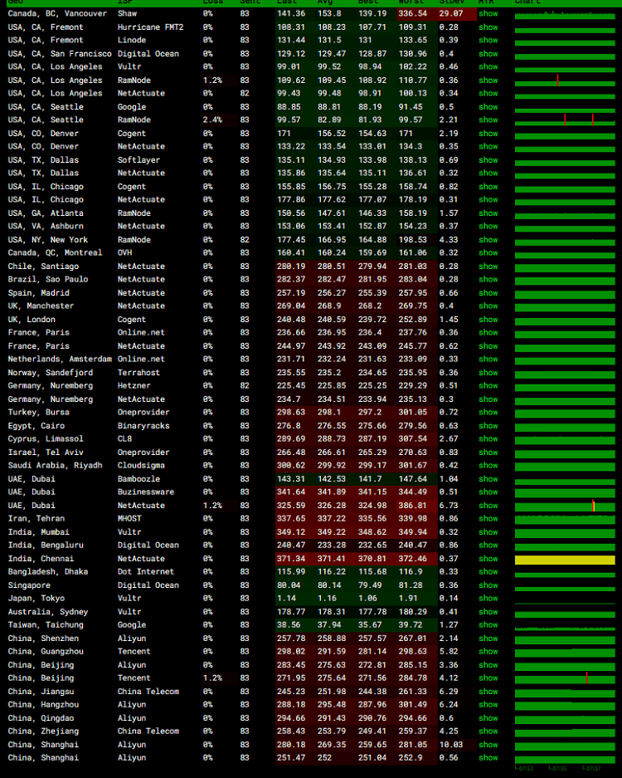
Task: Click the 'Cloudsigma' ISP cell
Action: pos(141,465)
